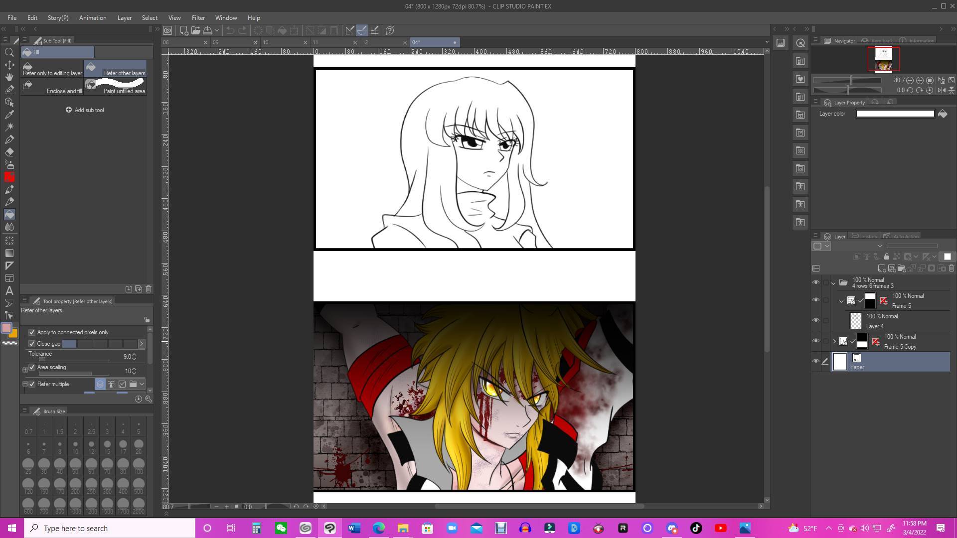The height and width of the screenshot is (538, 957).
Task: Select the Zoom magnifier tool
Action: coord(9,52)
